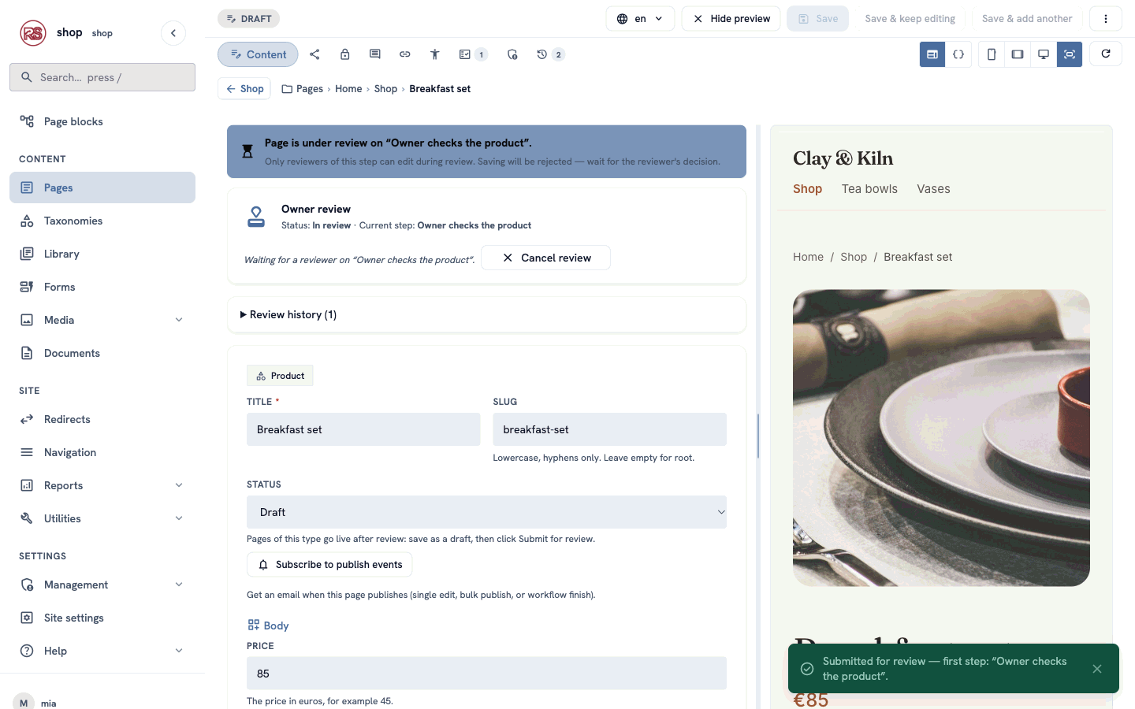The width and height of the screenshot is (1135, 709).
Task: Select the Content tab
Action: [258, 54]
